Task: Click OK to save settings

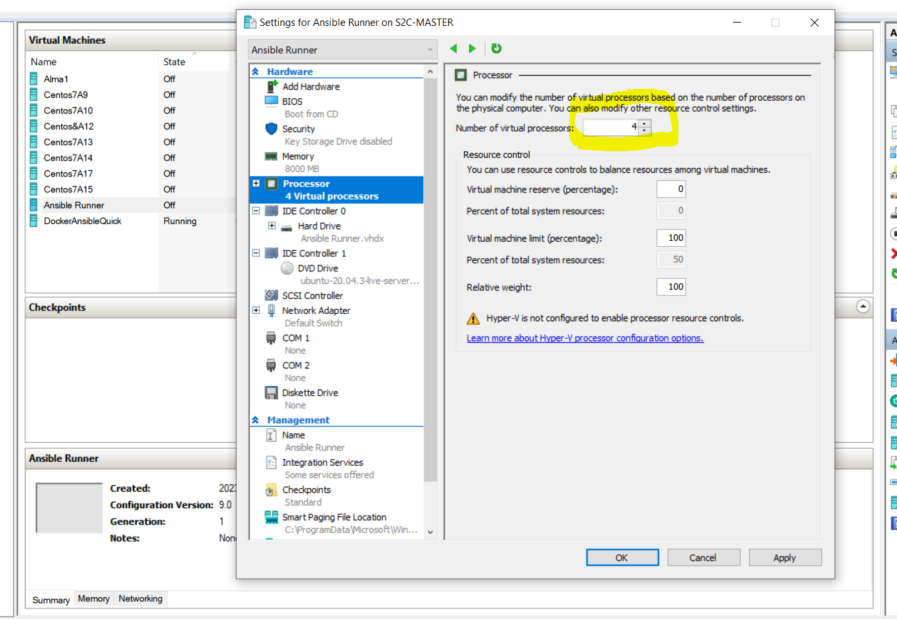Action: click(x=623, y=557)
